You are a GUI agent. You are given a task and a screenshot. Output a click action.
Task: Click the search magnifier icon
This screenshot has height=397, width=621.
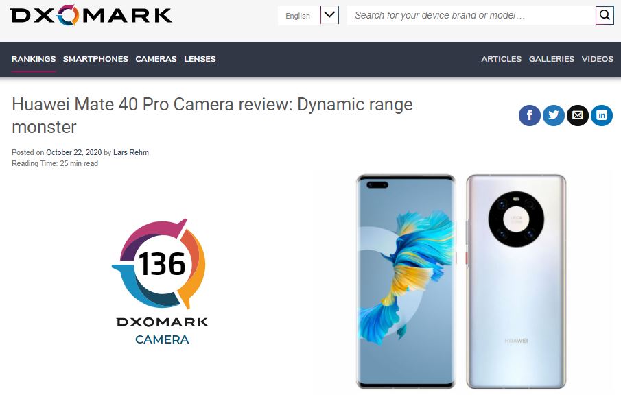(605, 16)
